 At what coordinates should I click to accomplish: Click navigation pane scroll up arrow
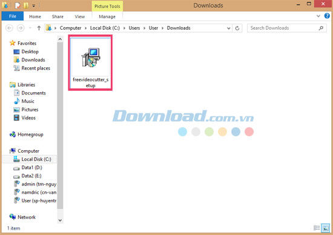click(x=60, y=39)
